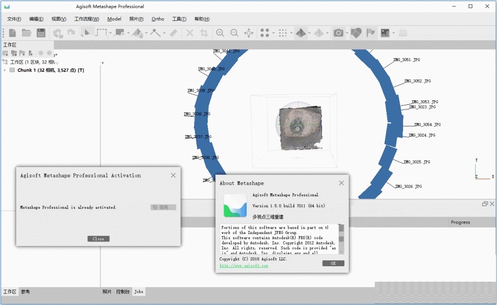Click the Save floppy disk icon
Image resolution: width=497 pixels, height=305 pixels.
pyautogui.click(x=41, y=33)
